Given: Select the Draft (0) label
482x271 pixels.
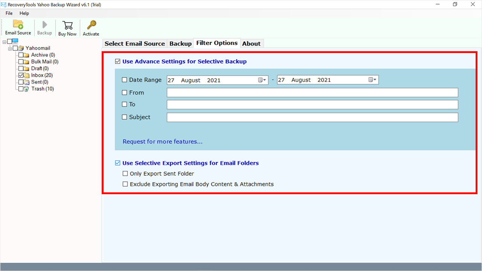Looking at the screenshot, I should (40, 69).
